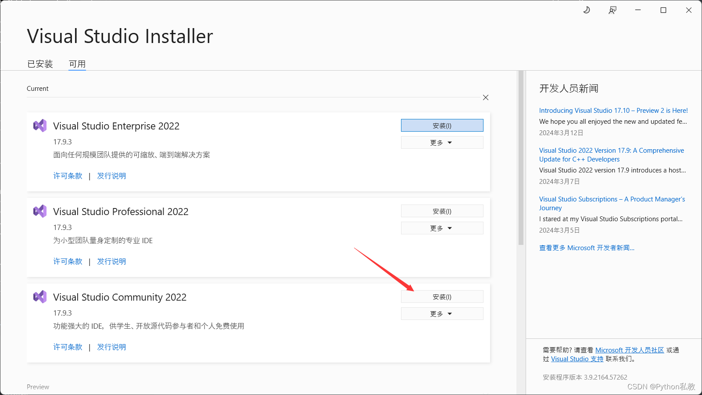702x395 pixels.
Task: Open 许可条款 for Enterprise 2022
Action: [68, 176]
